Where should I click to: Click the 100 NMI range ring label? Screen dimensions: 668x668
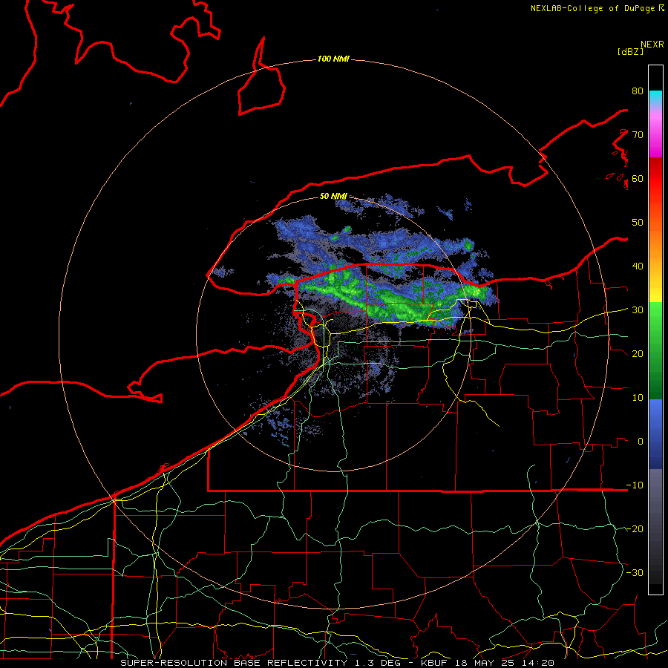[333, 59]
